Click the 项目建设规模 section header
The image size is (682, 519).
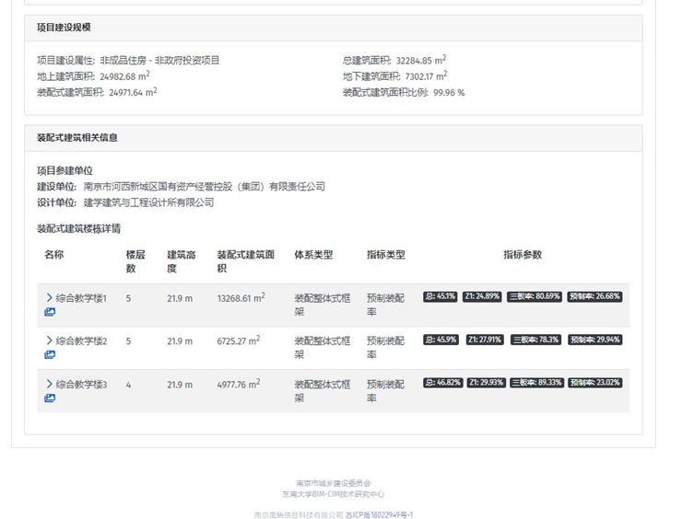coord(64,28)
